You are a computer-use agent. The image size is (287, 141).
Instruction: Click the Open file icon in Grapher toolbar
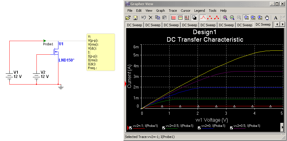128,18
